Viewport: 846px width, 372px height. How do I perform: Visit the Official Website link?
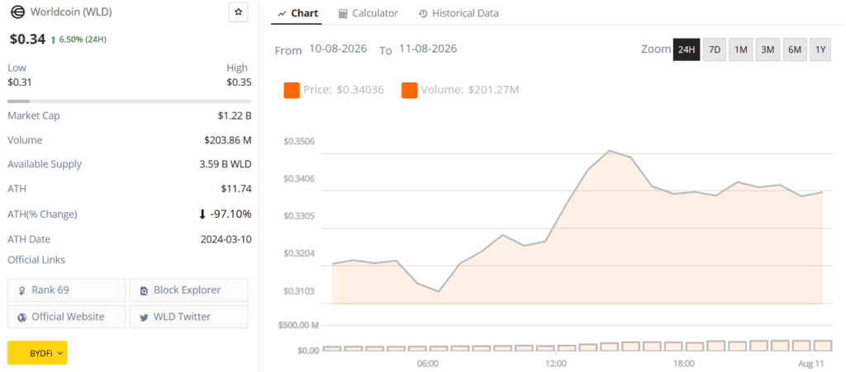[x=66, y=317]
